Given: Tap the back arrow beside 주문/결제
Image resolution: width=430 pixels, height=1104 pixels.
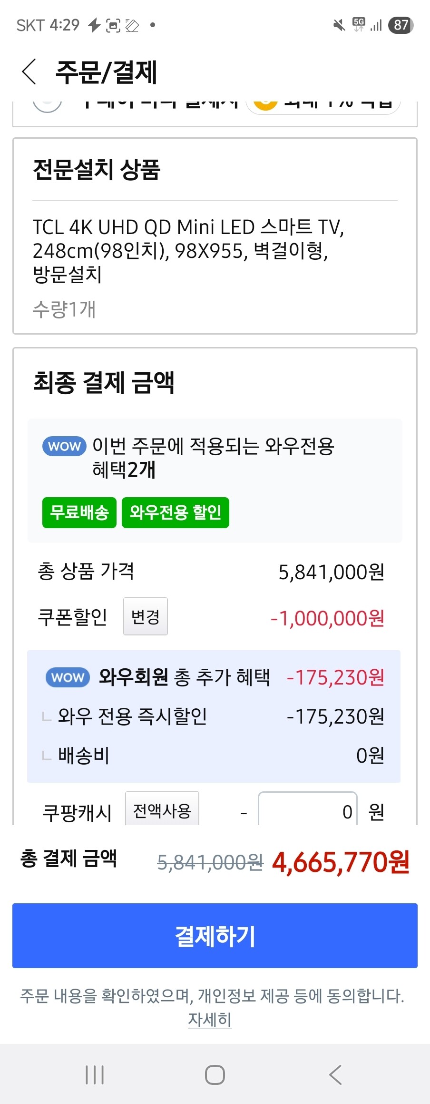Looking at the screenshot, I should pos(29,72).
